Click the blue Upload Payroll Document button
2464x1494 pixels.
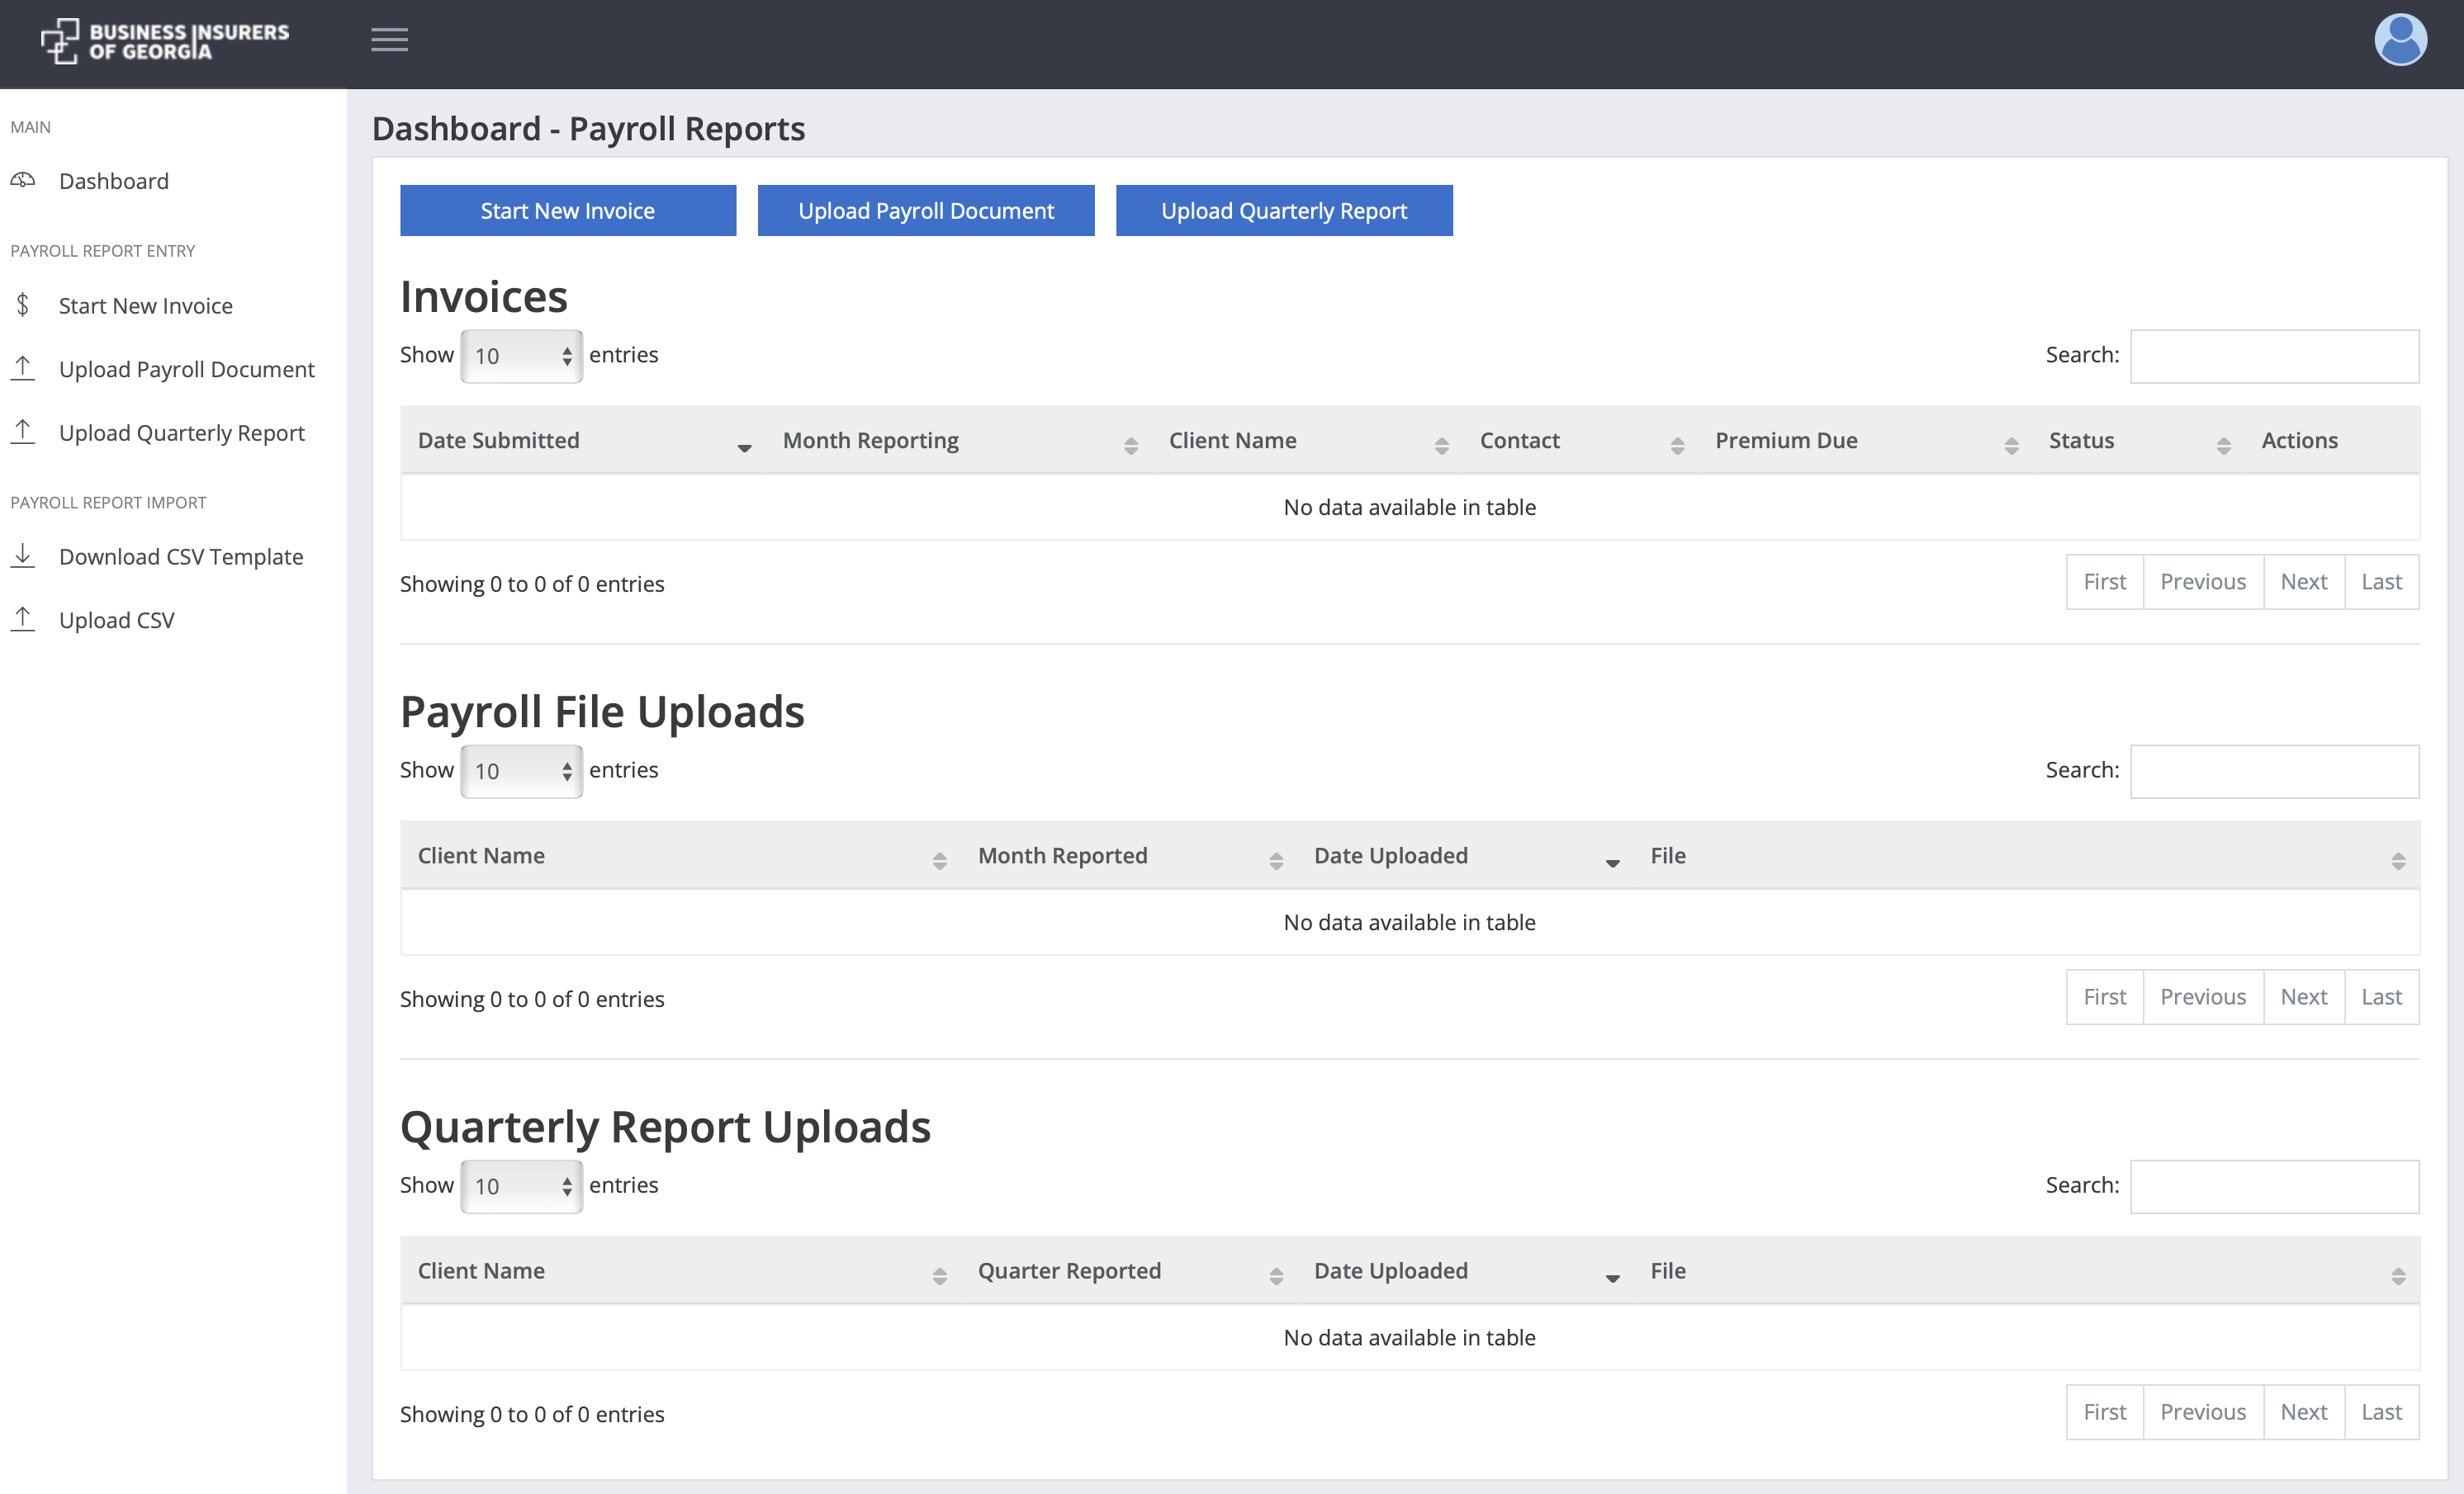926,210
